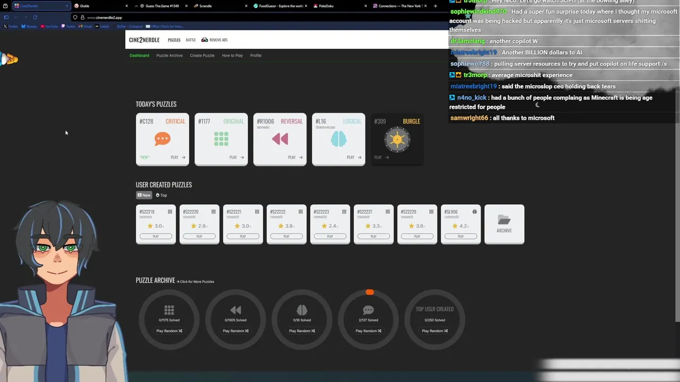Screen dimensions: 680x382
Task: Open the tab overview icon at top left
Action: click(x=5, y=6)
